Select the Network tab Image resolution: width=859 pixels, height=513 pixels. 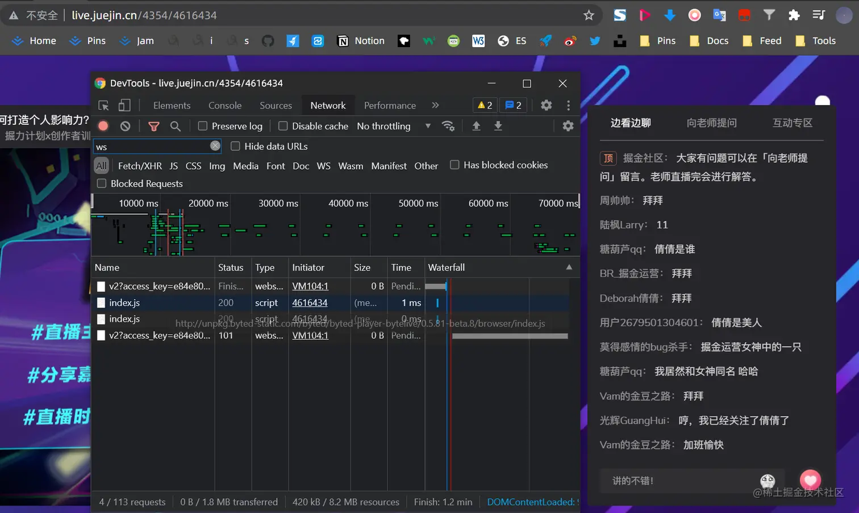coord(328,106)
